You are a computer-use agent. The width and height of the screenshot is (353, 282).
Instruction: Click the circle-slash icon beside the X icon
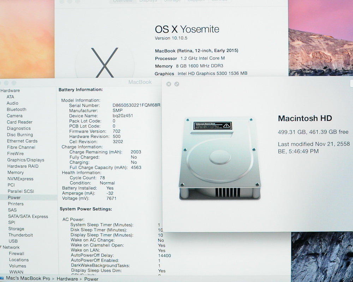[177, 84]
